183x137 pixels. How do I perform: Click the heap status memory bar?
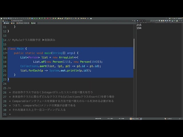(135, 119)
